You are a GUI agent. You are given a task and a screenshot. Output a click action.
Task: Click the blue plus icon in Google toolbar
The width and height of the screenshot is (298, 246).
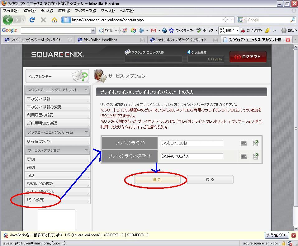tap(141, 31)
